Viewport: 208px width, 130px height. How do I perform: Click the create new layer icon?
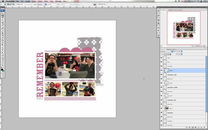pos(201,127)
